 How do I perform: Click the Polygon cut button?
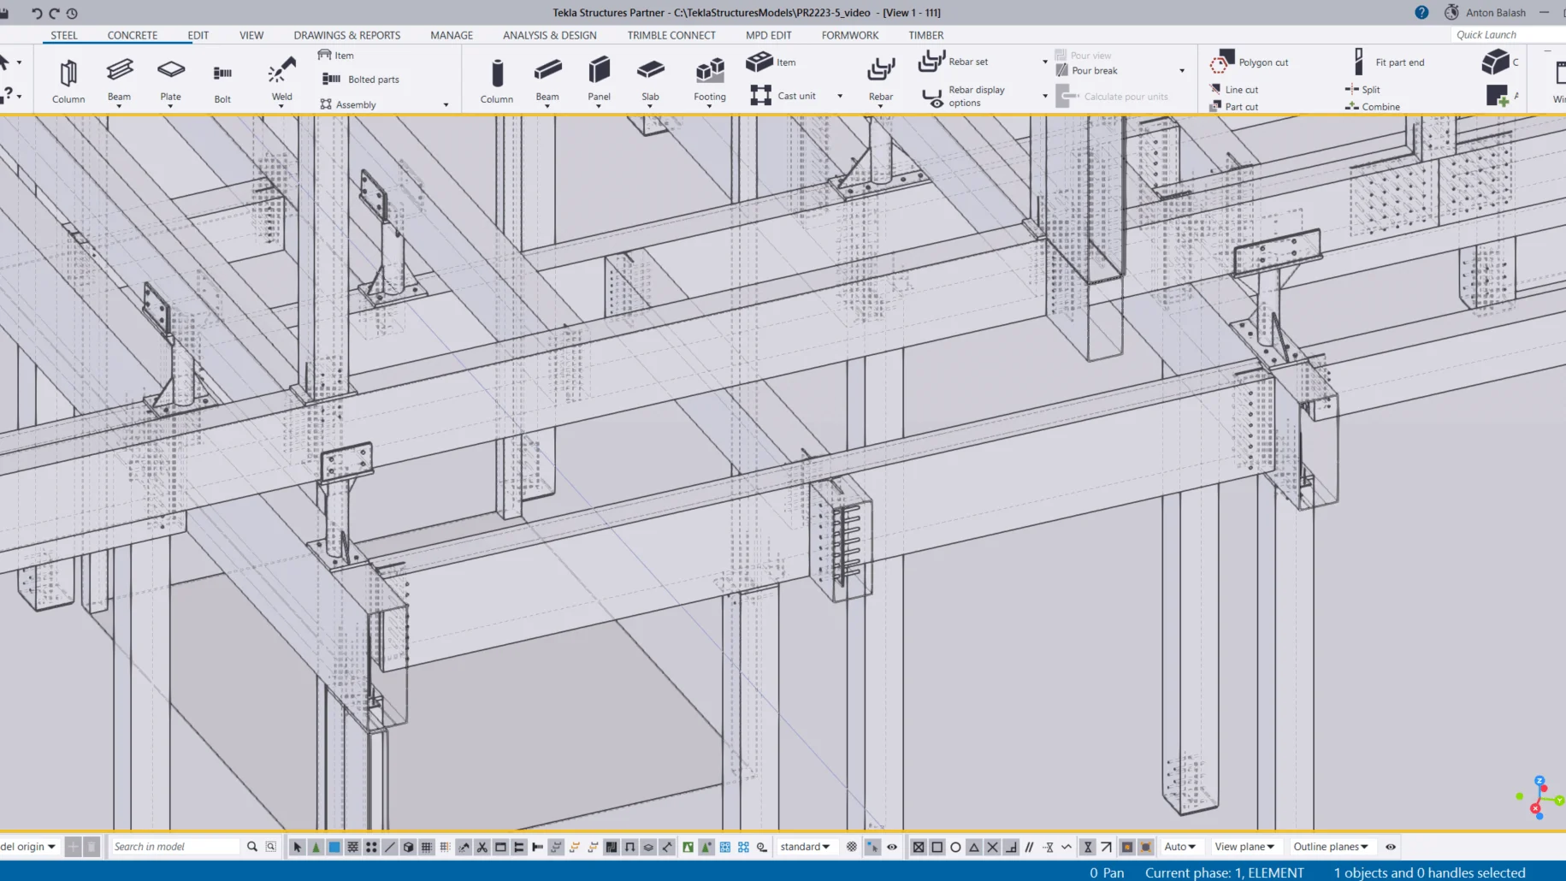coord(1250,62)
